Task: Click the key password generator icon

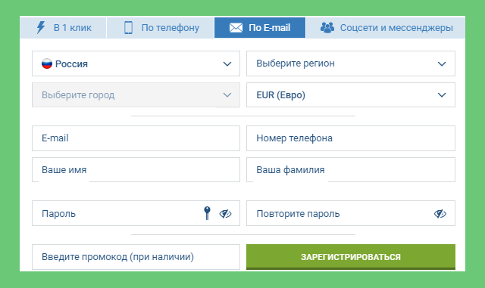Action: coord(207,213)
